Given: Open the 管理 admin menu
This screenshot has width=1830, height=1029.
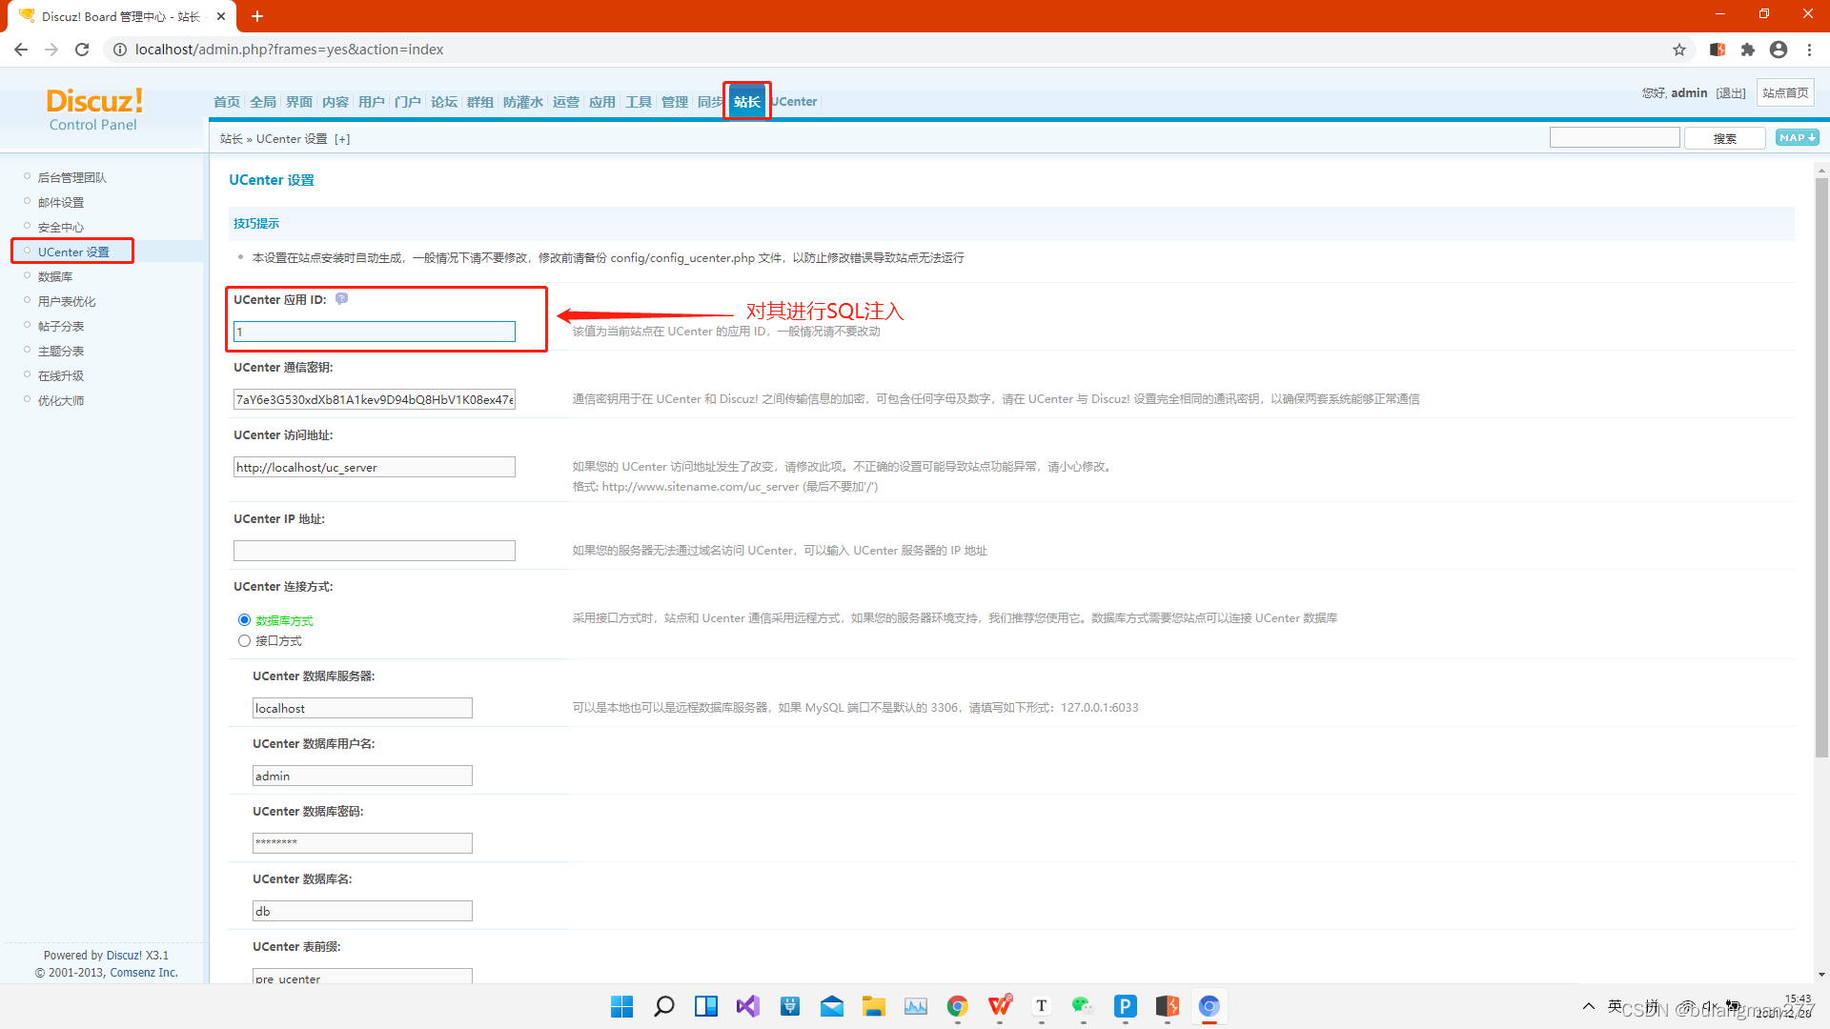Looking at the screenshot, I should tap(675, 102).
